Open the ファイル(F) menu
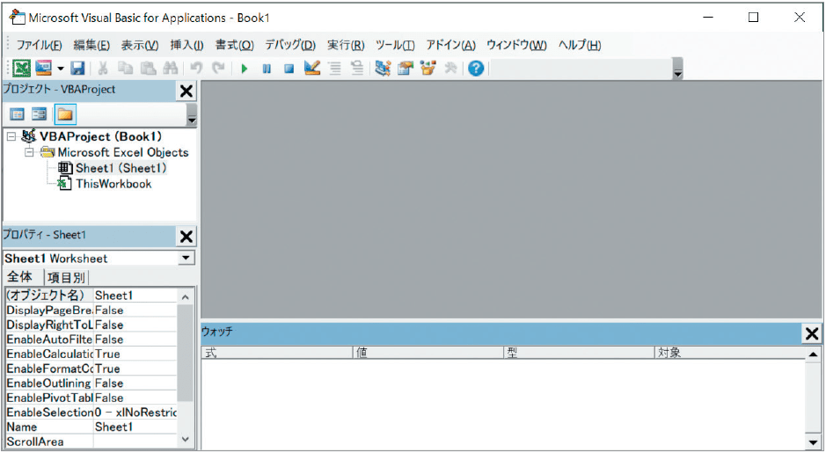The width and height of the screenshot is (826, 453). (39, 46)
